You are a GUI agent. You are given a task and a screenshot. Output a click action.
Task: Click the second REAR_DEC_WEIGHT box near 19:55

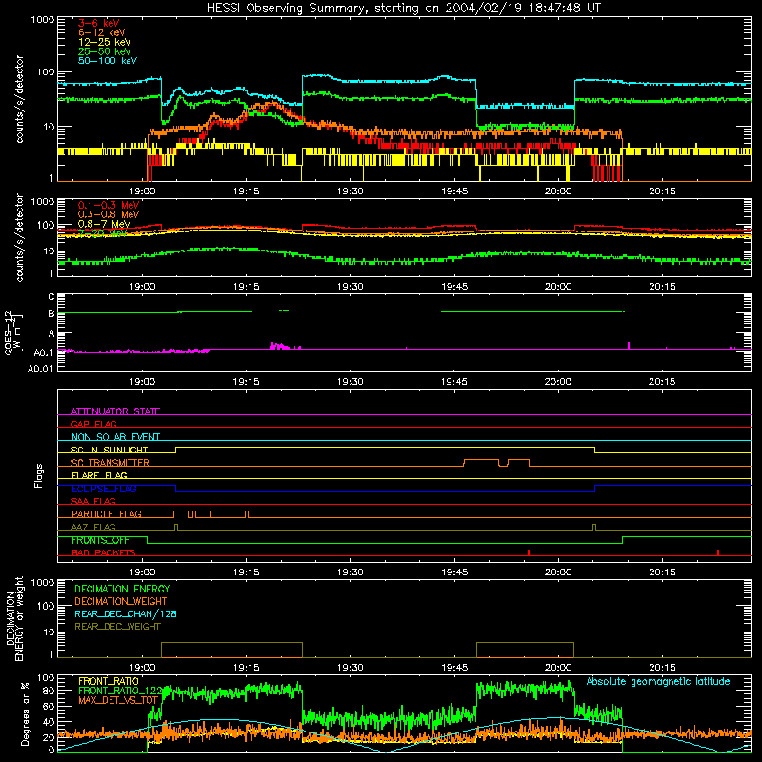[526, 650]
